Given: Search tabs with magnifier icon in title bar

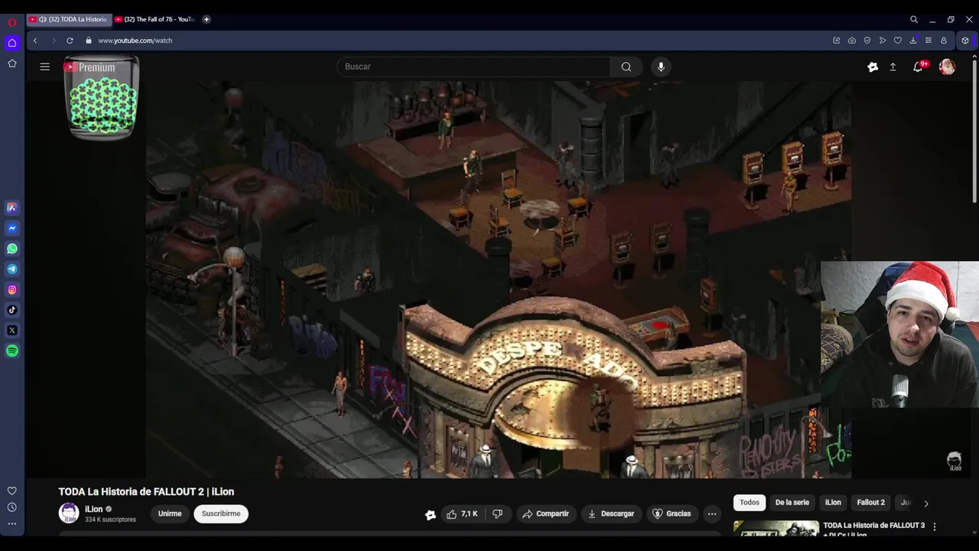Looking at the screenshot, I should point(914,19).
